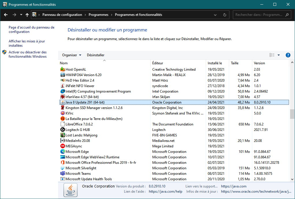Screen dimensions: 295x199
Task: Sort by the Version column header
Action: pyautogui.click(x=270, y=63)
